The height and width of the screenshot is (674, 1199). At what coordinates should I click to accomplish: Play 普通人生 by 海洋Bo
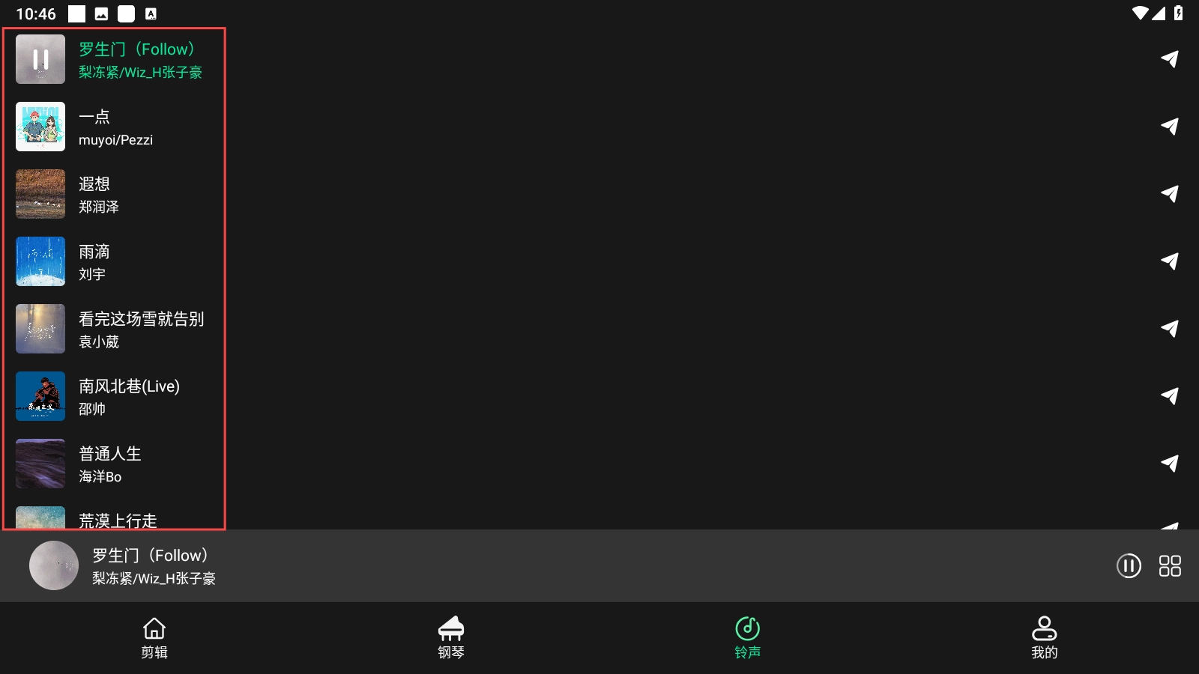[115, 464]
